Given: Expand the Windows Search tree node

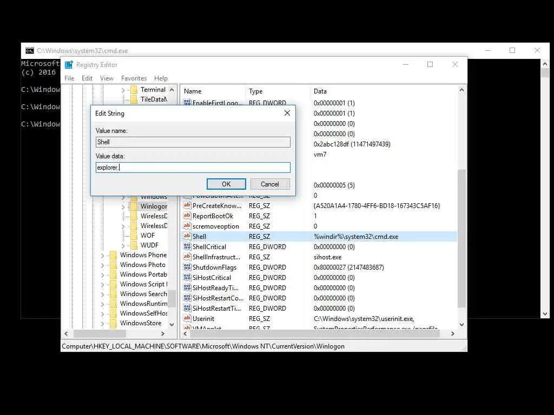Looking at the screenshot, I should 102,294.
